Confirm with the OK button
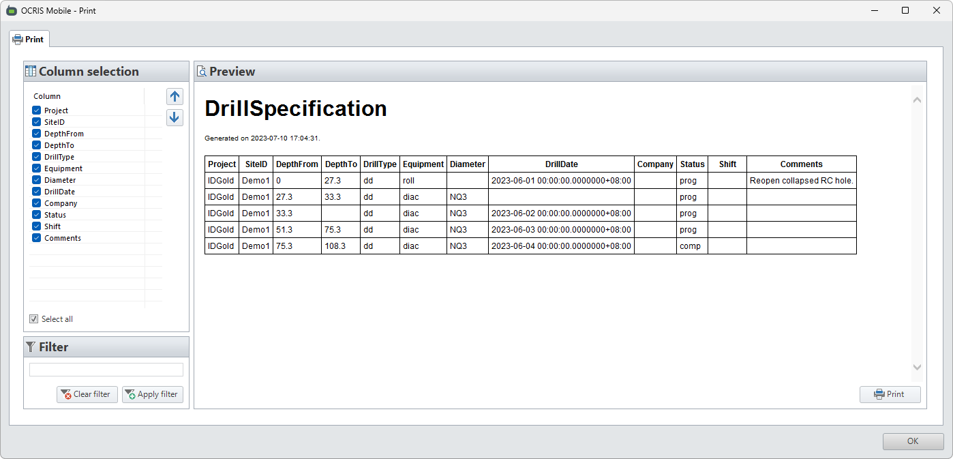Screen dimensions: 953x459 pyautogui.click(x=913, y=441)
